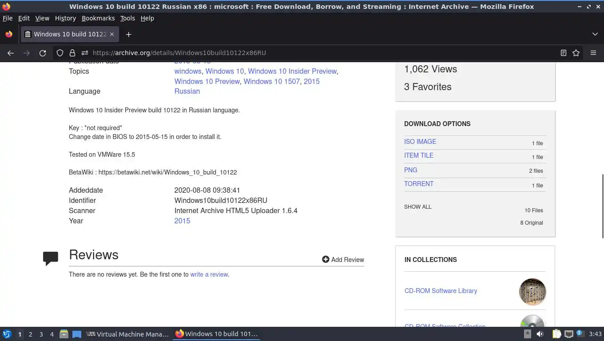The width and height of the screenshot is (604, 341).
Task: Download the ISO IMAGE file
Action: tap(420, 142)
